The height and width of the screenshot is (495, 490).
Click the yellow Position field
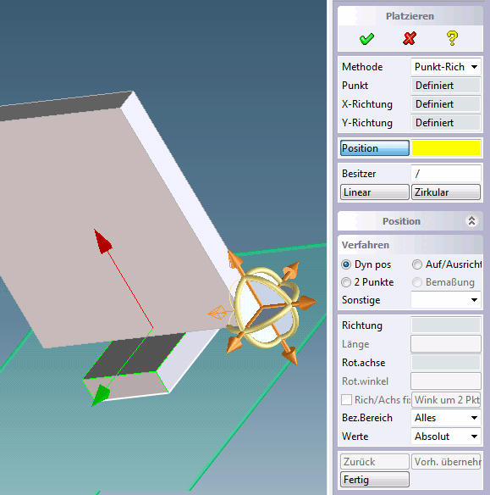coord(446,148)
